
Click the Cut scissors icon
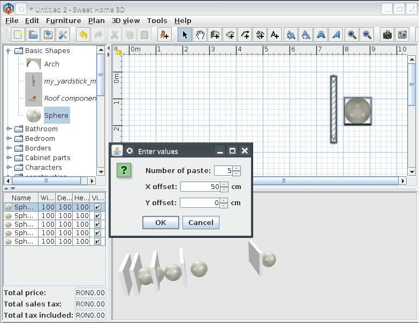pyautogui.click(x=115, y=35)
